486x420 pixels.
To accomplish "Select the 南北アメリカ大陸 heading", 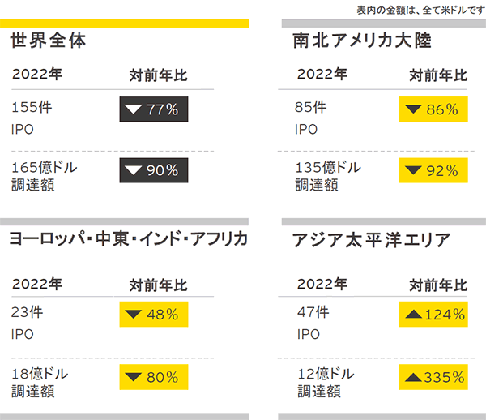I will coord(362,41).
